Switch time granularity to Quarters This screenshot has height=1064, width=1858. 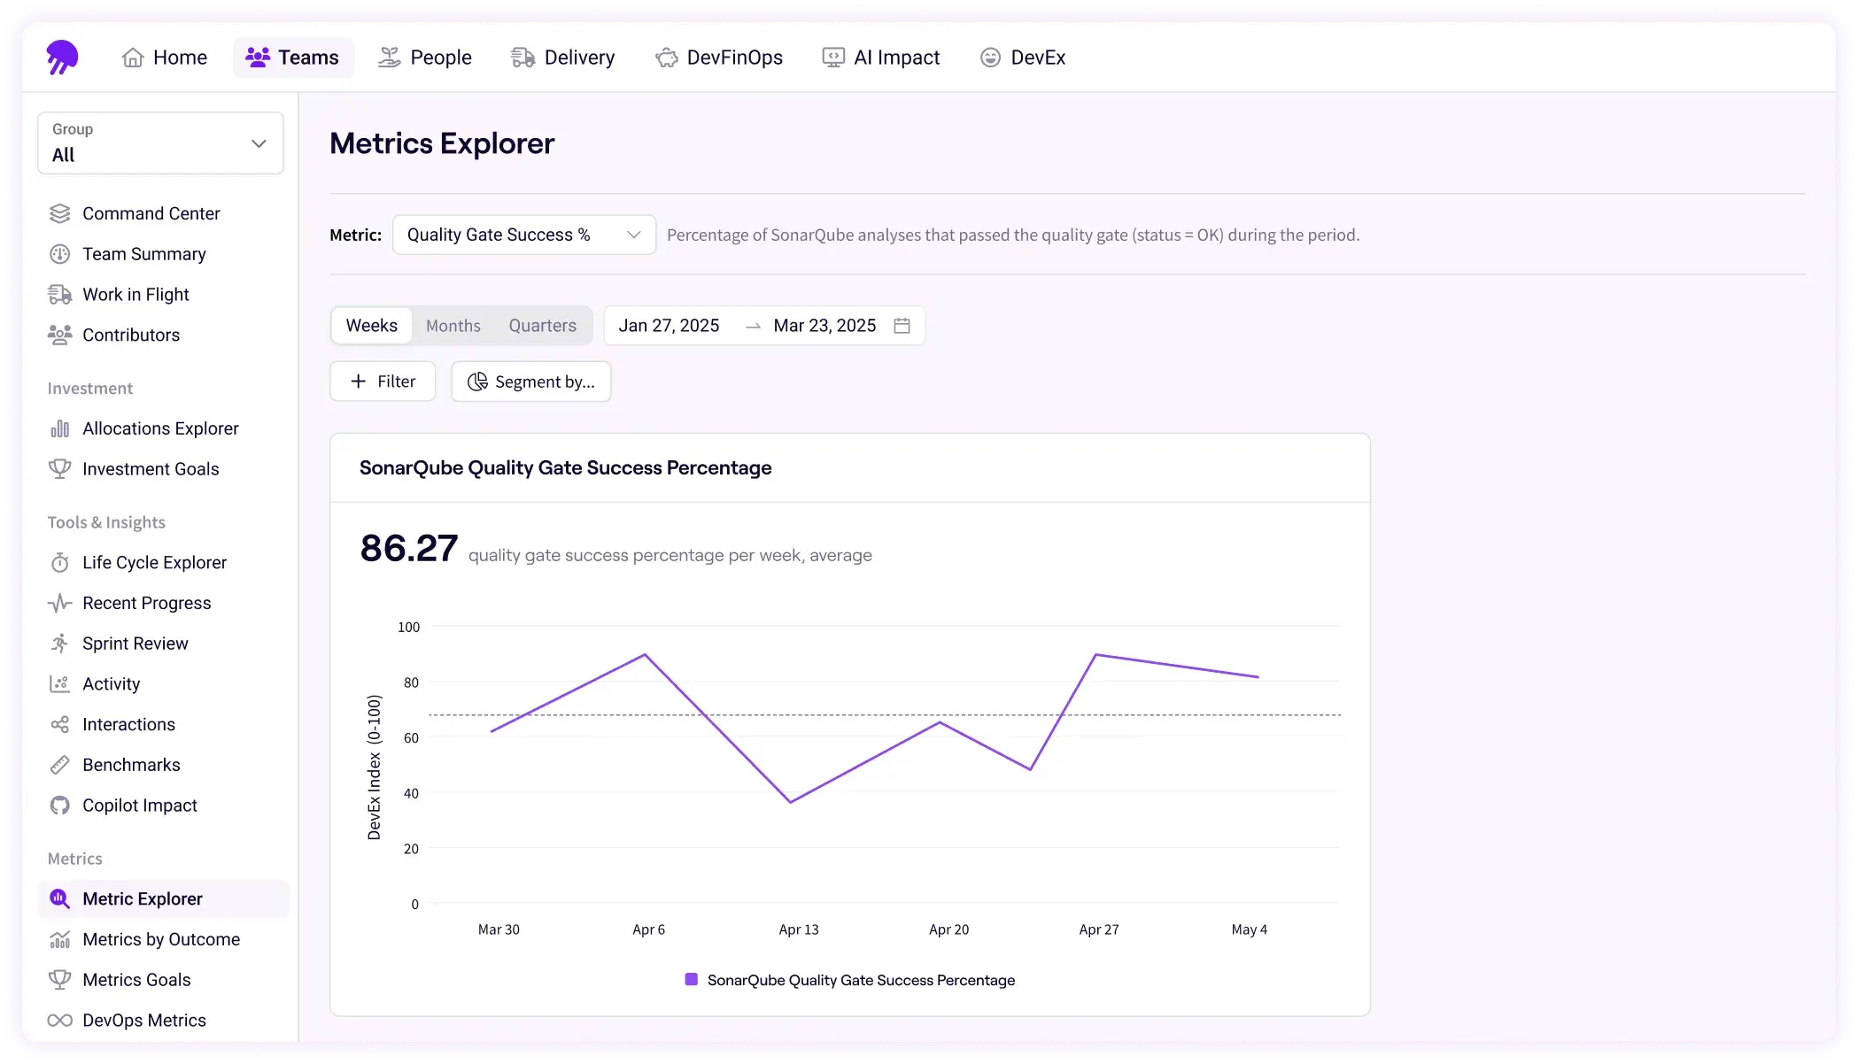[x=542, y=326]
